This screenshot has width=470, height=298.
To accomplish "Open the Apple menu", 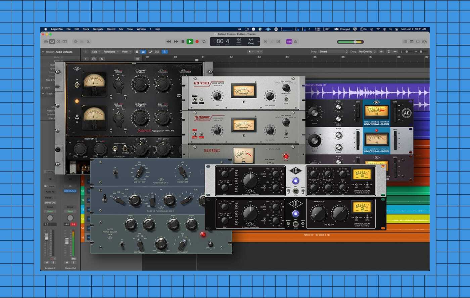I will coord(46,29).
